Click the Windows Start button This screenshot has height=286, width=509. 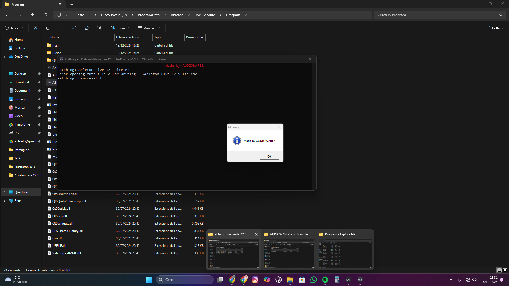(x=149, y=280)
